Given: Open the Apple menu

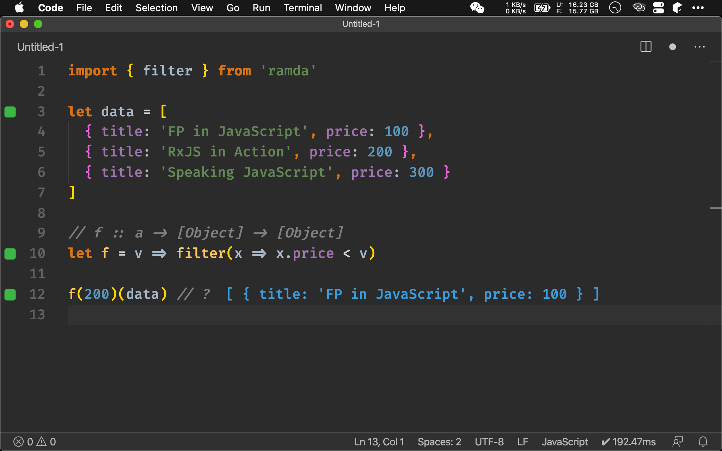Looking at the screenshot, I should [19, 7].
